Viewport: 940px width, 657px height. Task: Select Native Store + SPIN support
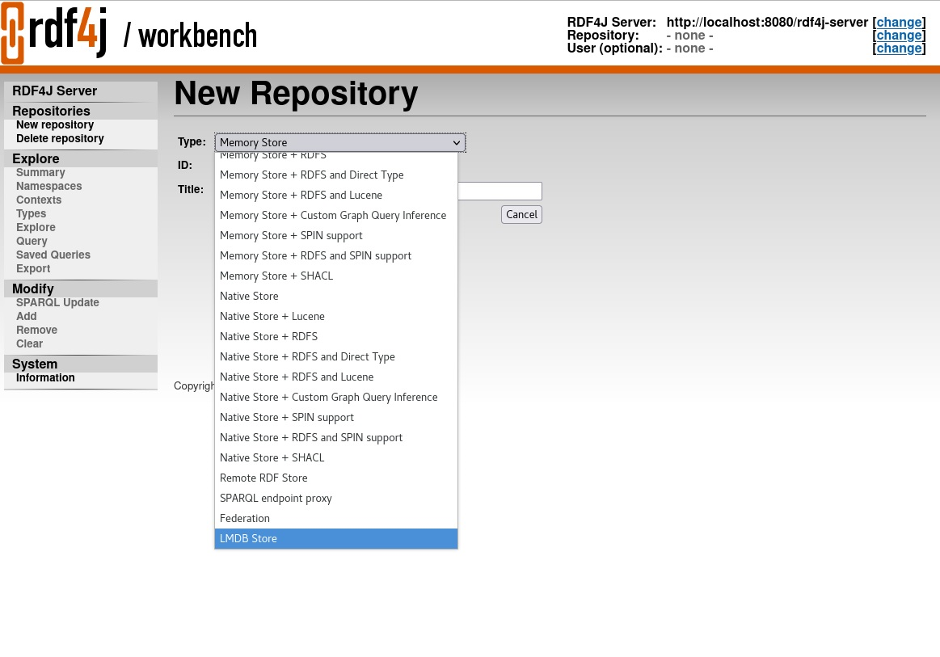(335, 417)
